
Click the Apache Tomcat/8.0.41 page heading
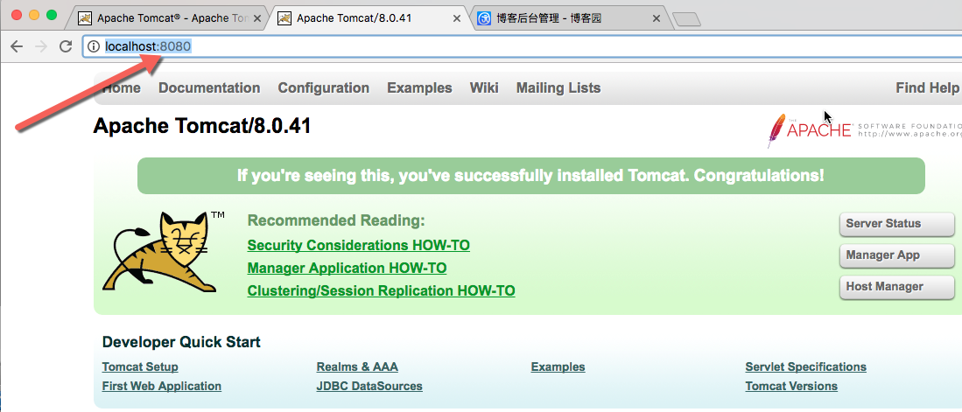tap(202, 126)
